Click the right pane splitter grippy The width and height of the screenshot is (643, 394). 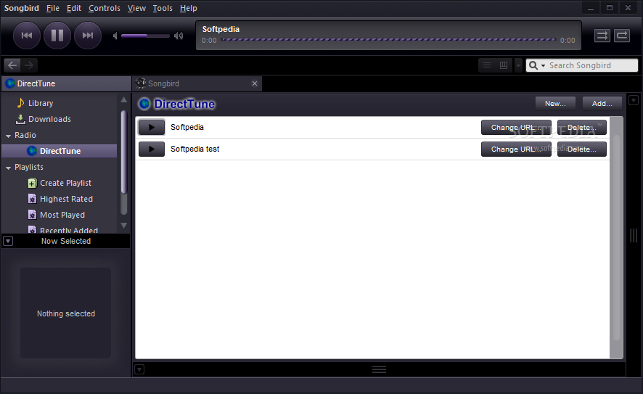(634, 235)
